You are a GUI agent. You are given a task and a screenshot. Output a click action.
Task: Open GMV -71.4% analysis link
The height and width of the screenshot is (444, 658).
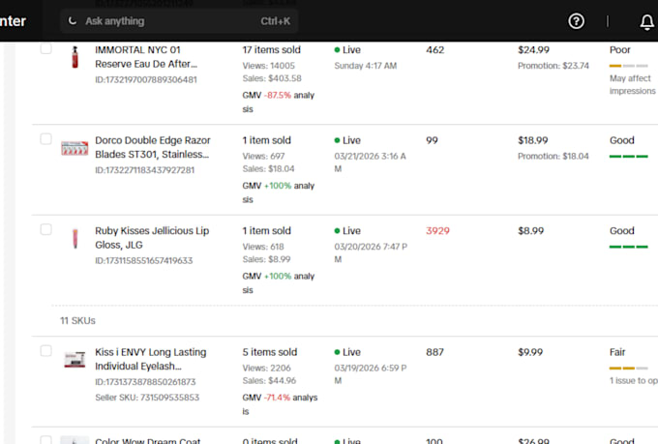click(280, 404)
